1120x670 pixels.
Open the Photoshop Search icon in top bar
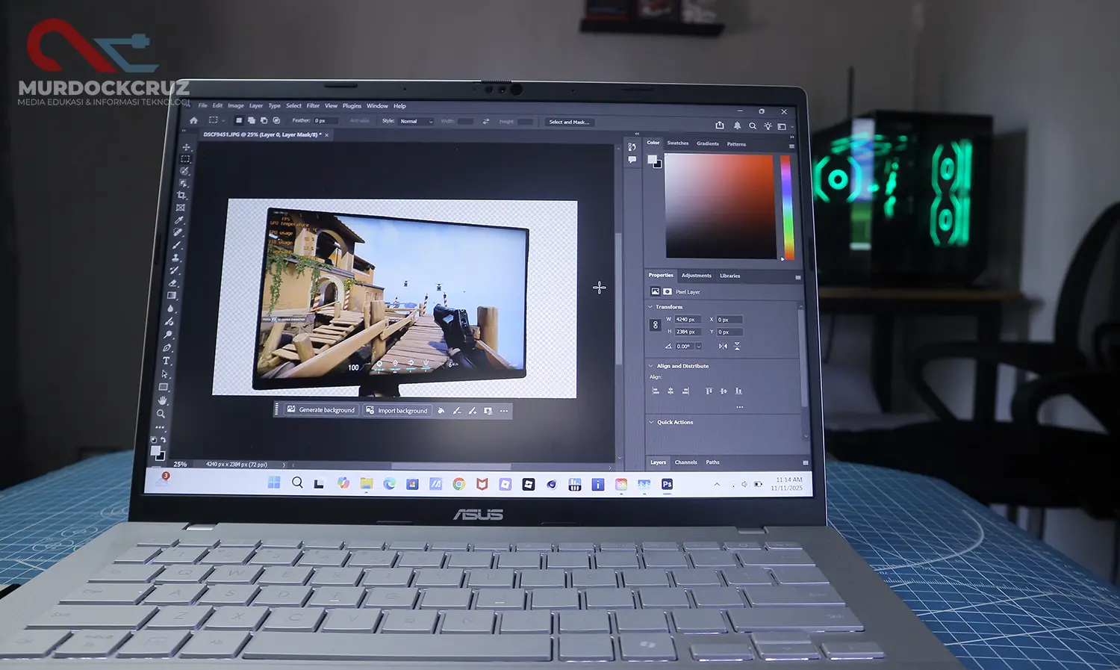[x=753, y=125]
